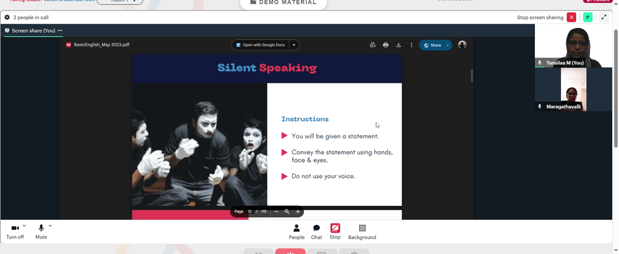Click the BasicEnglish_May 2023.pdf file name
This screenshot has width=619, height=254.
[x=102, y=45]
